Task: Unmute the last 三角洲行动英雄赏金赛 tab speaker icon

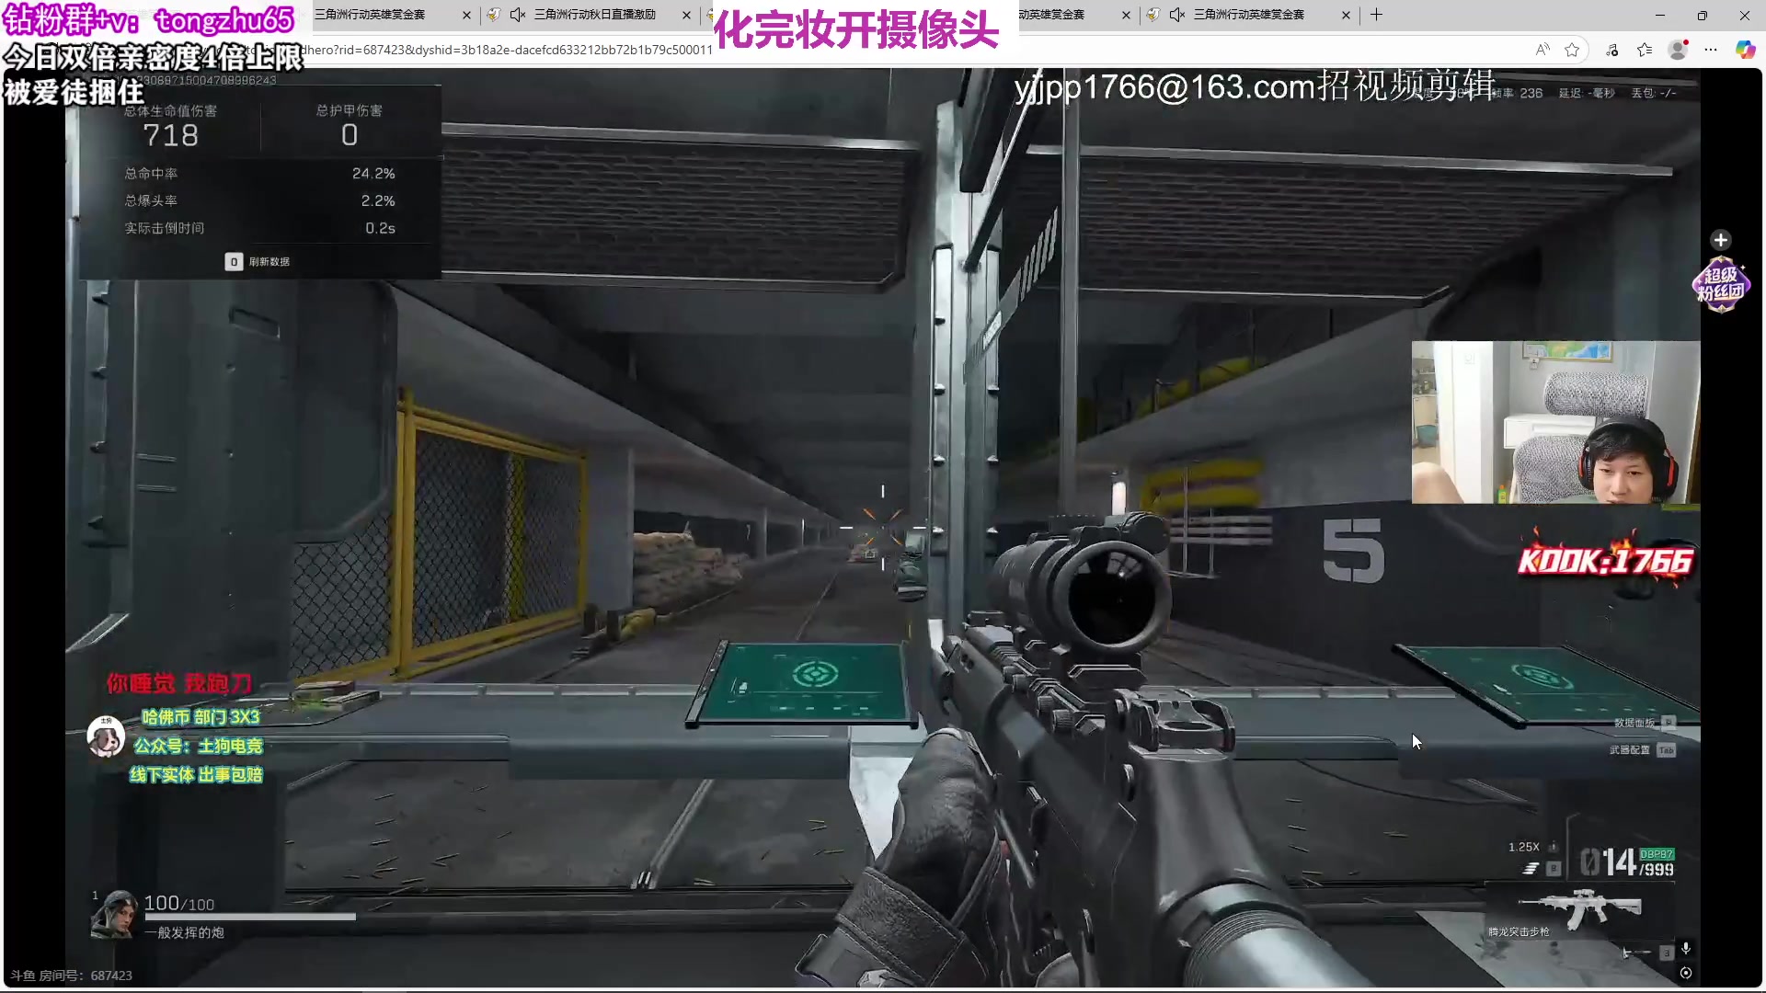Action: (1176, 15)
